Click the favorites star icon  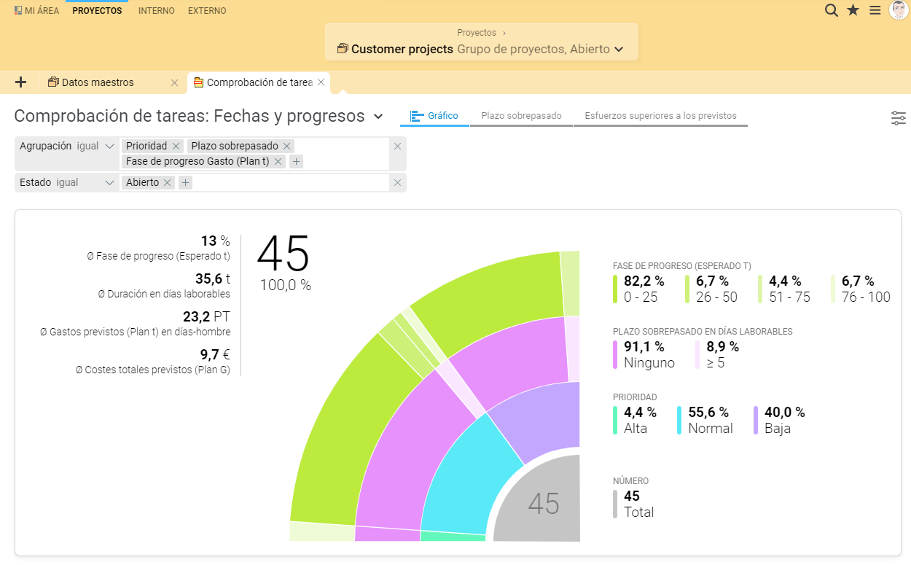(853, 10)
